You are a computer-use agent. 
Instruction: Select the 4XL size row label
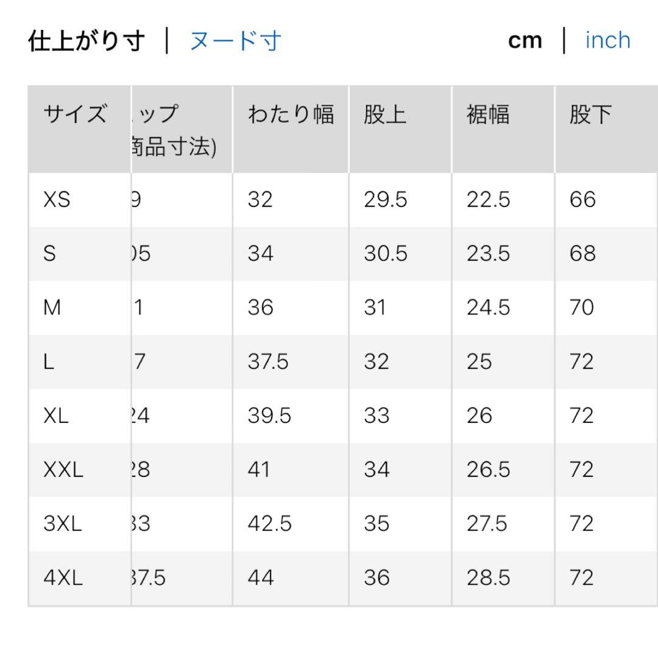point(63,578)
